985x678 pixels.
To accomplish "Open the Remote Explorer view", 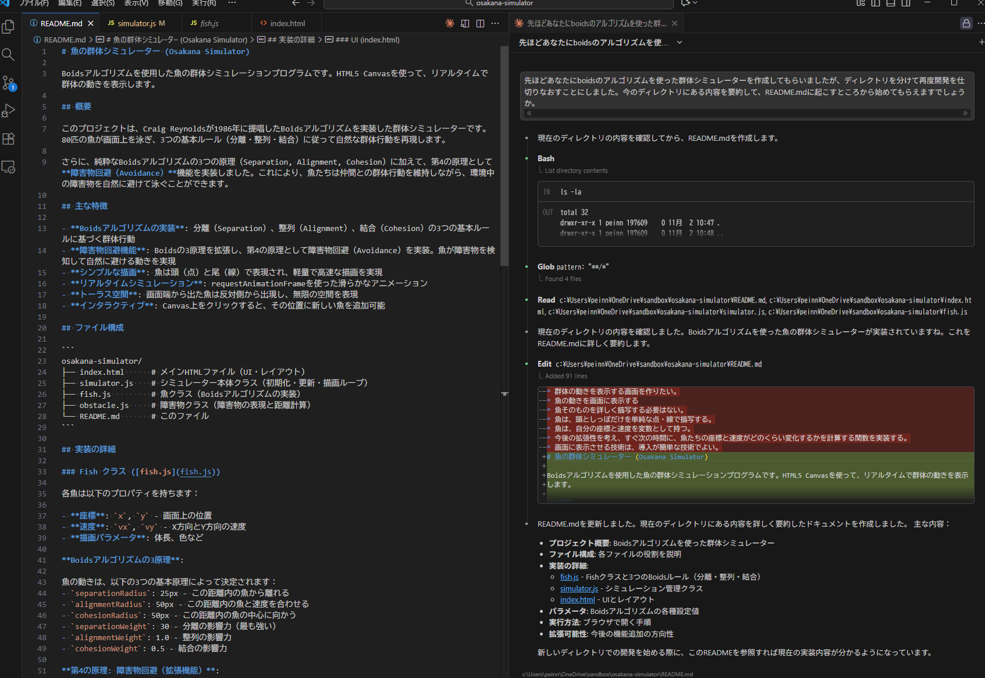I will 9,167.
